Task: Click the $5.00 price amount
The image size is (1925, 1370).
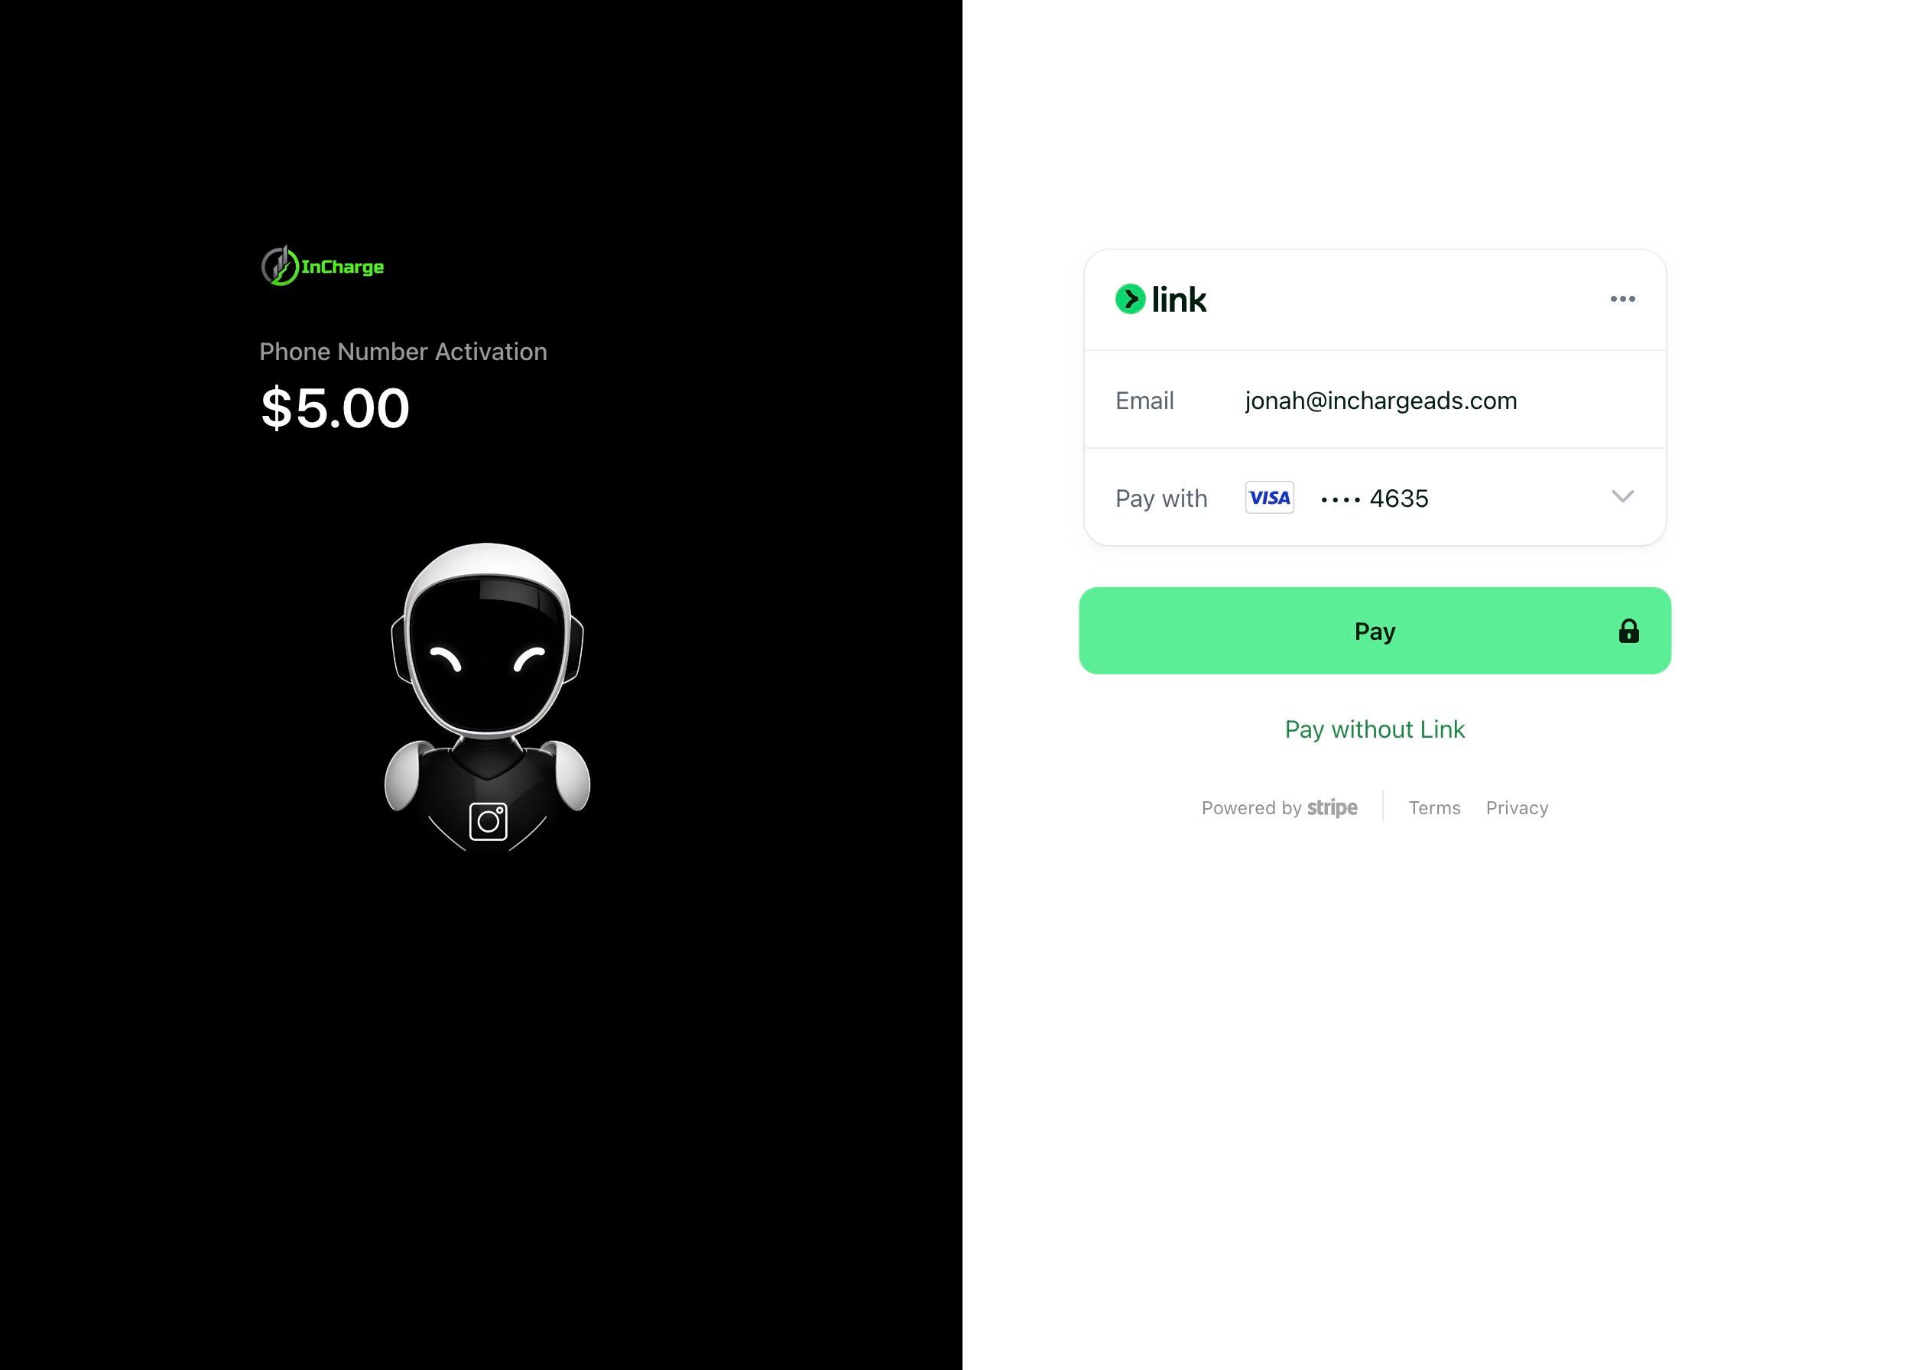Action: point(335,408)
